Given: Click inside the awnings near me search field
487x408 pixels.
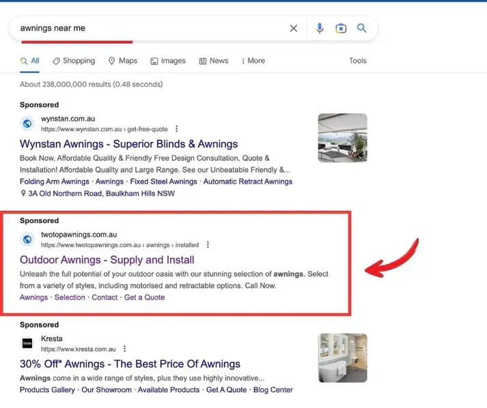Looking at the screenshot, I should click(150, 29).
